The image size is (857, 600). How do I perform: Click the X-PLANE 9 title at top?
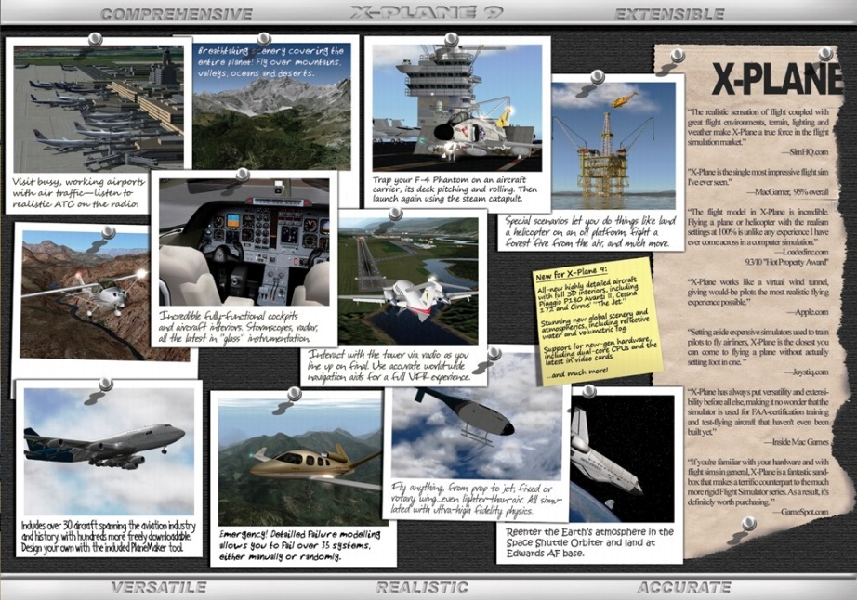427,12
